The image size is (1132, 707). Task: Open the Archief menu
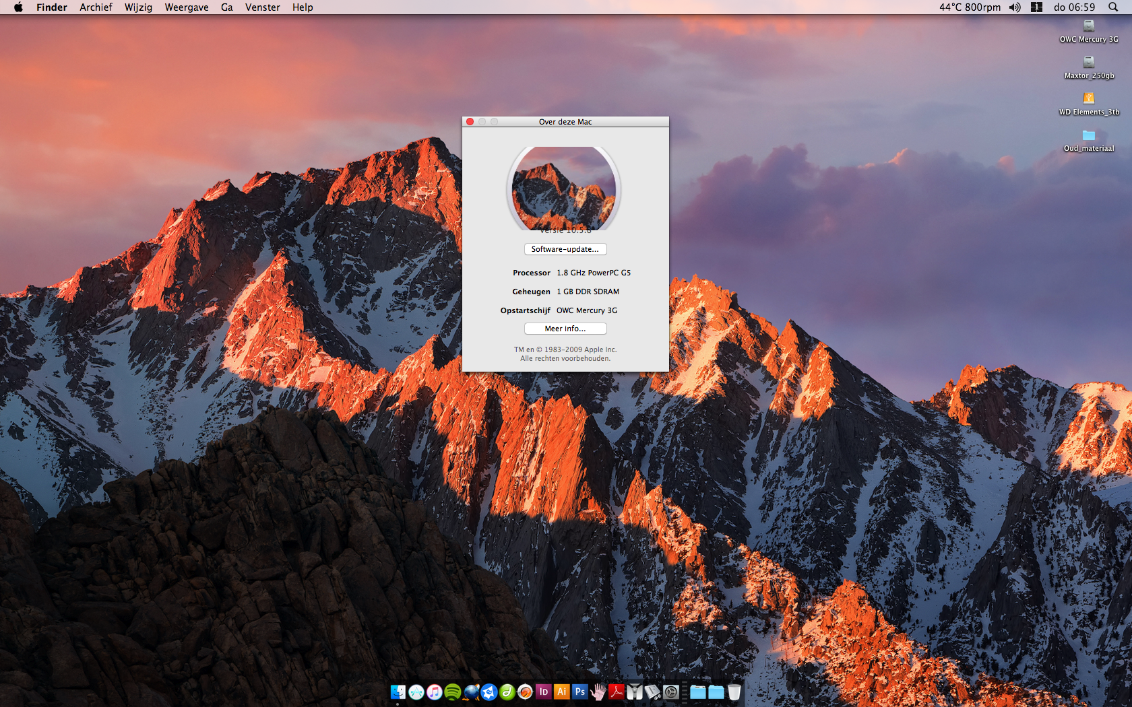pos(96,7)
